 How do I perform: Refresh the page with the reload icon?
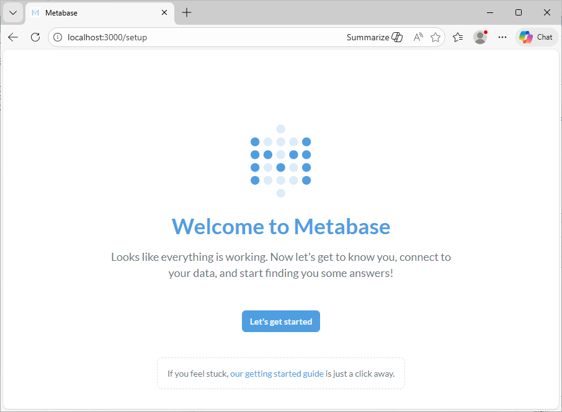[35, 37]
